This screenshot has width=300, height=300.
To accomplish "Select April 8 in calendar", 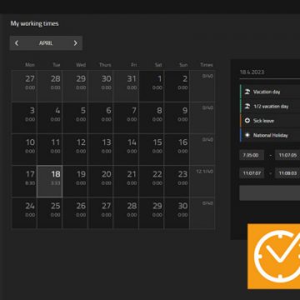I will [x=152, y=117].
